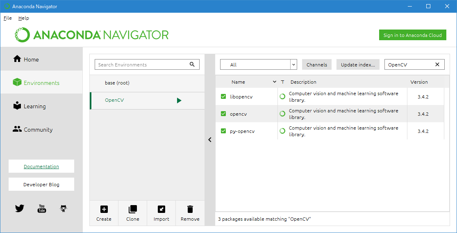
Task: Open the File menu
Action: point(7,18)
